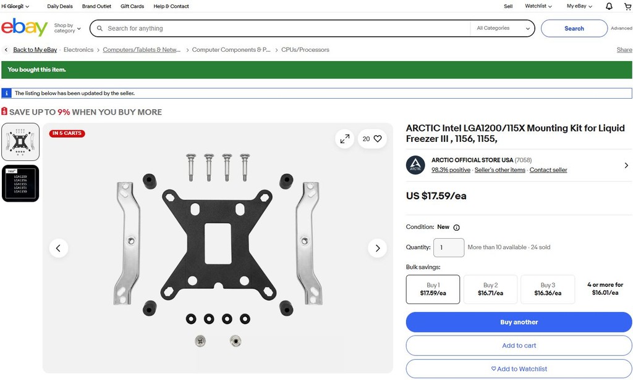Open Daily Deals
Screen dimensions: 633x380
60,6
